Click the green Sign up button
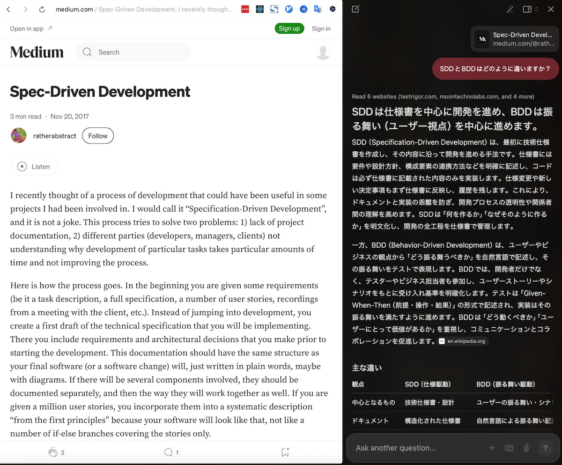562x465 pixels. pos(289,29)
